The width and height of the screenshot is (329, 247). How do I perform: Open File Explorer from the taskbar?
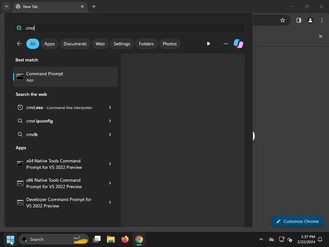click(111, 239)
